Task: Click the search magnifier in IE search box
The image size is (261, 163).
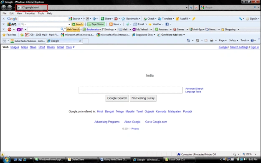Action: point(255,8)
